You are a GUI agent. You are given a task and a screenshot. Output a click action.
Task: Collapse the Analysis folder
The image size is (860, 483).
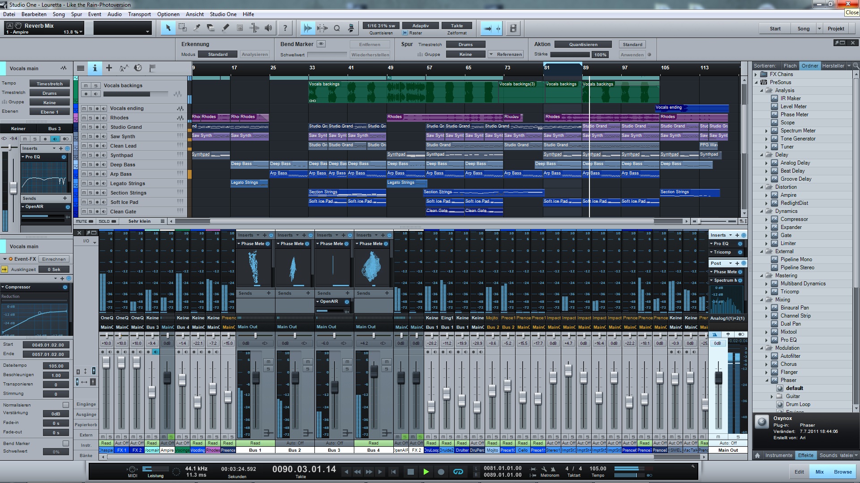point(761,90)
